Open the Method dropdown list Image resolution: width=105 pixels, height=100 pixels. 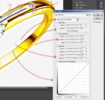coord(70,20)
